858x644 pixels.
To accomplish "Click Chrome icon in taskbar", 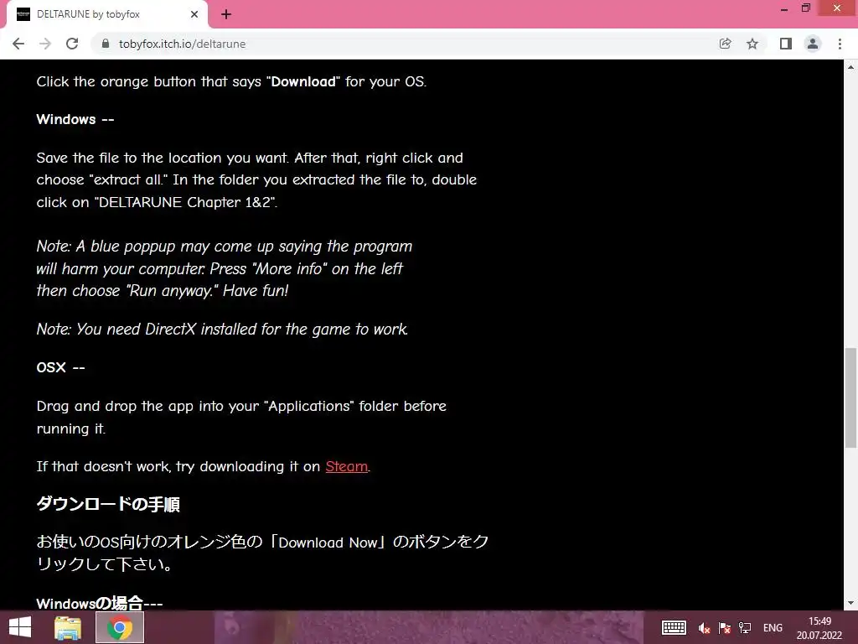I will [120, 627].
